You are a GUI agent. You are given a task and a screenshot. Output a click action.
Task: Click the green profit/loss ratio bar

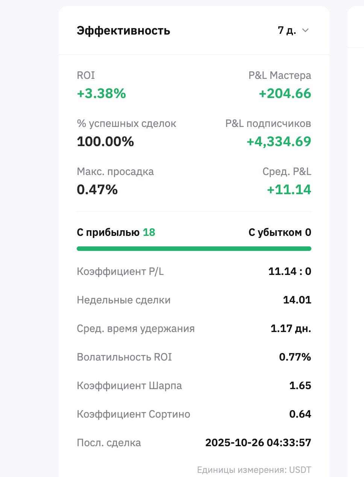[x=194, y=249]
